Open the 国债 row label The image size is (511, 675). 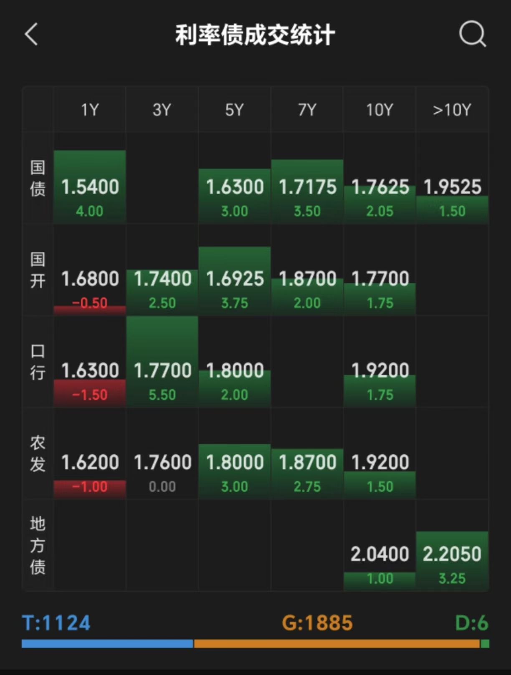tap(38, 178)
